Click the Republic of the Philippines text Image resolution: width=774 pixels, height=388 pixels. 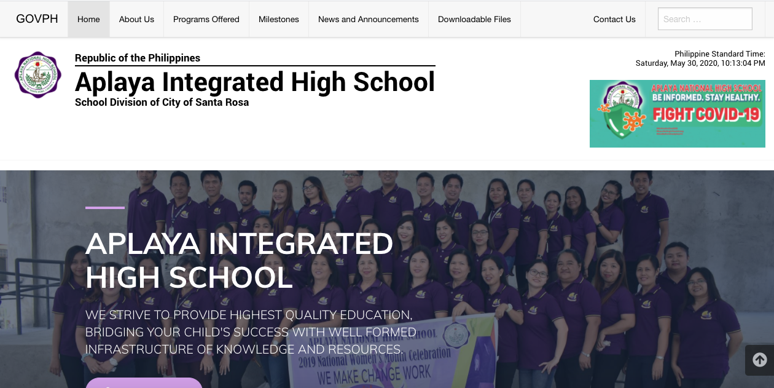point(138,58)
